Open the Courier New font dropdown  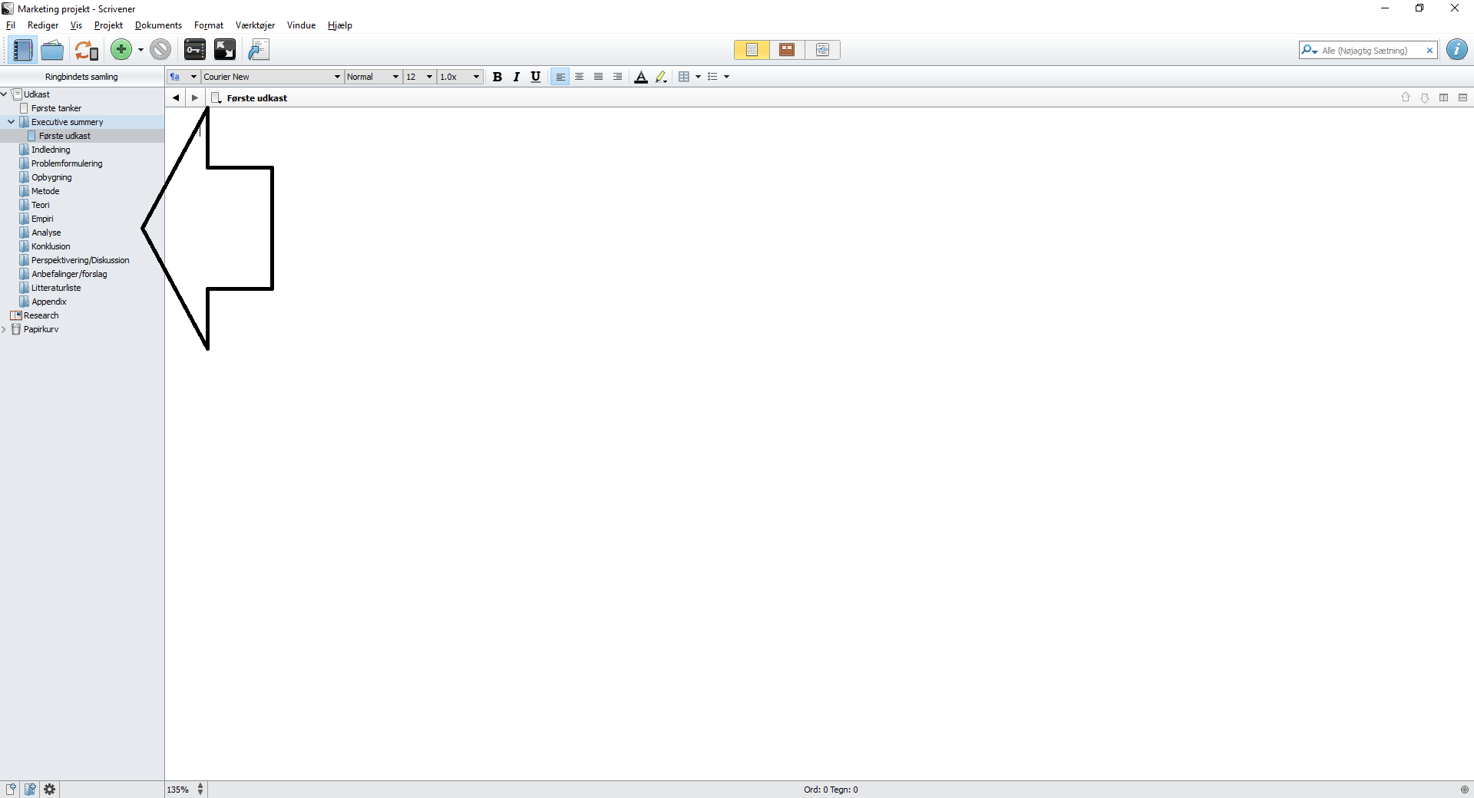[272, 77]
